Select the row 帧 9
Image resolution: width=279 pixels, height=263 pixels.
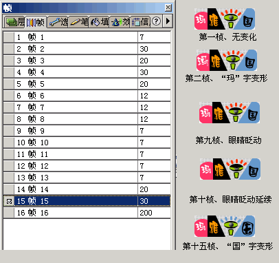tap(87, 131)
